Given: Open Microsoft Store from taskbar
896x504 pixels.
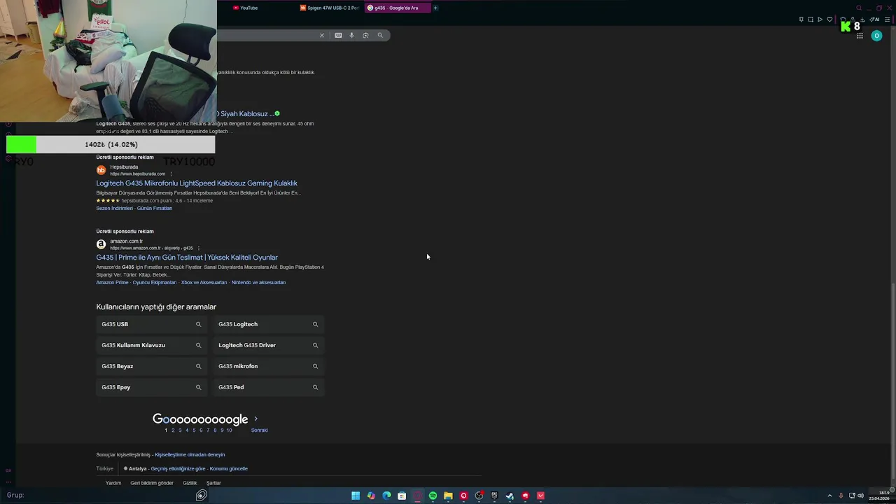Looking at the screenshot, I should [x=402, y=496].
